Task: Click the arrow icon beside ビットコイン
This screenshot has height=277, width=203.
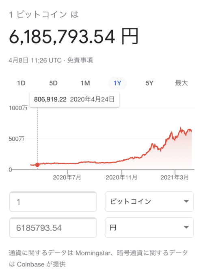Action: coord(186,202)
